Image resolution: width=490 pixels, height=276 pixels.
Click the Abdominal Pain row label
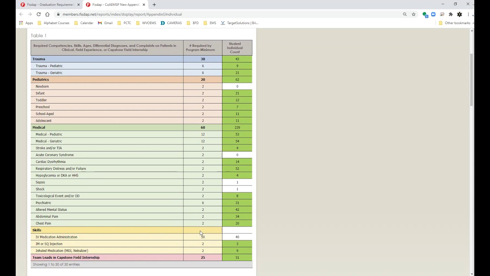pyautogui.click(x=47, y=217)
